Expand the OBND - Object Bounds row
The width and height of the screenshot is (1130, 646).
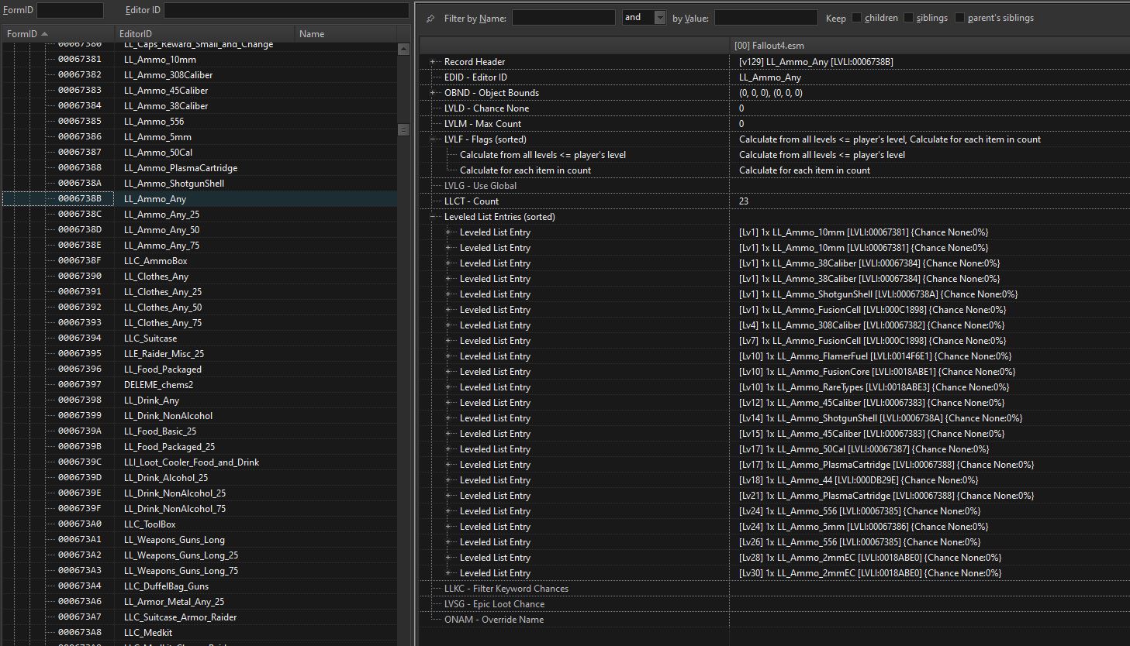(433, 93)
